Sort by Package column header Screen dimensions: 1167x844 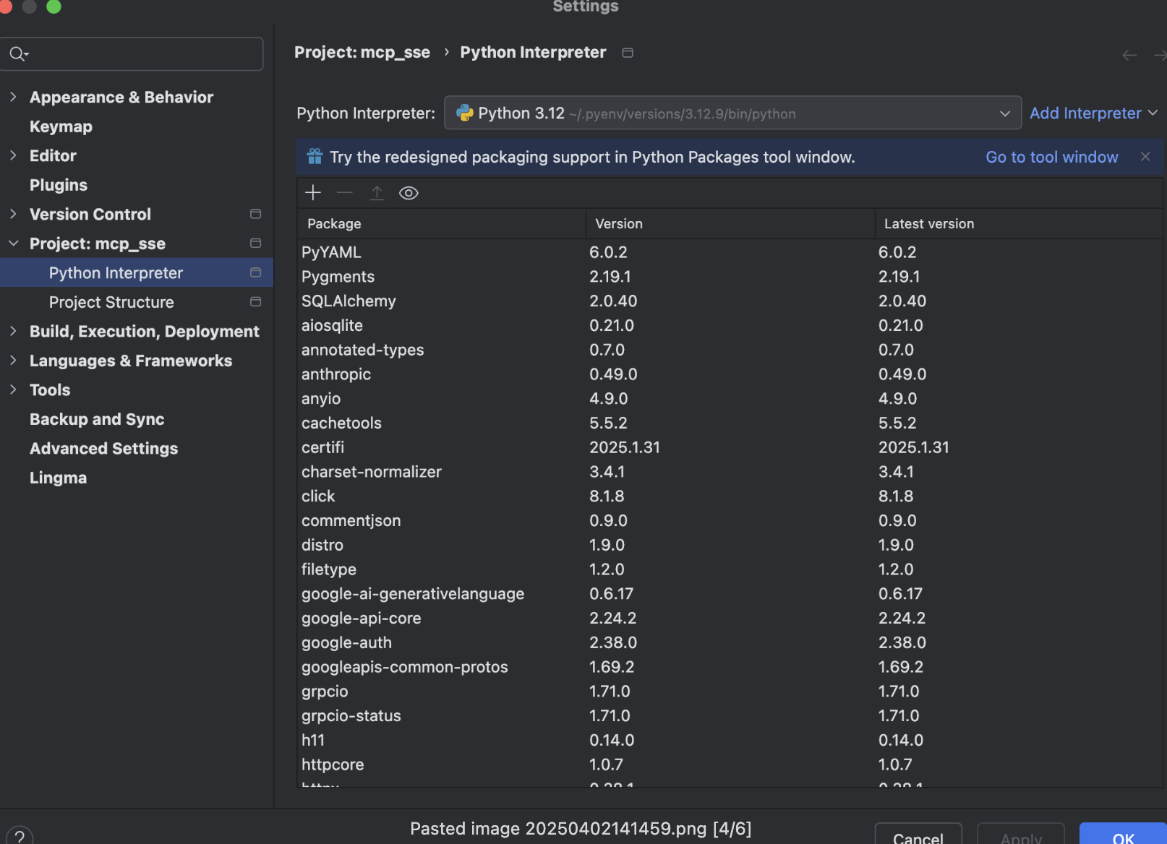tap(441, 224)
